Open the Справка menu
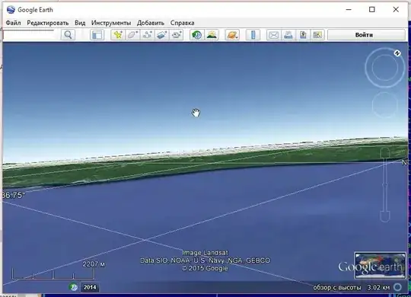This screenshot has width=411, height=297. click(x=182, y=23)
